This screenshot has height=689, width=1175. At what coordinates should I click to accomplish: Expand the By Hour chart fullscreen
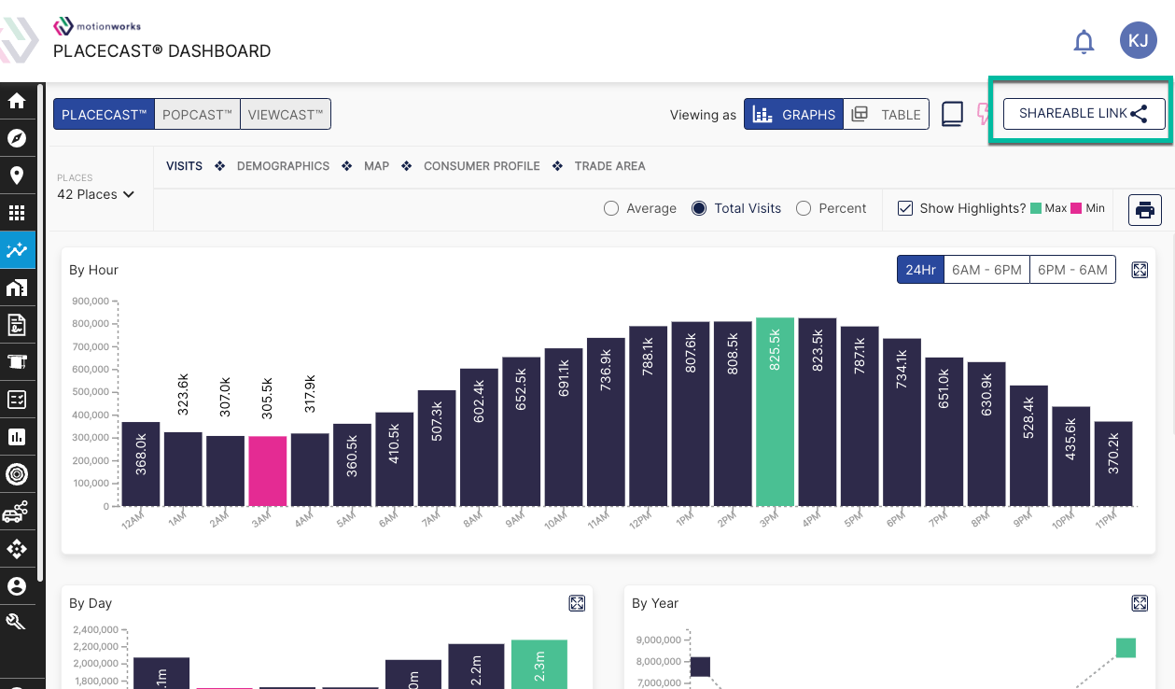(1140, 270)
